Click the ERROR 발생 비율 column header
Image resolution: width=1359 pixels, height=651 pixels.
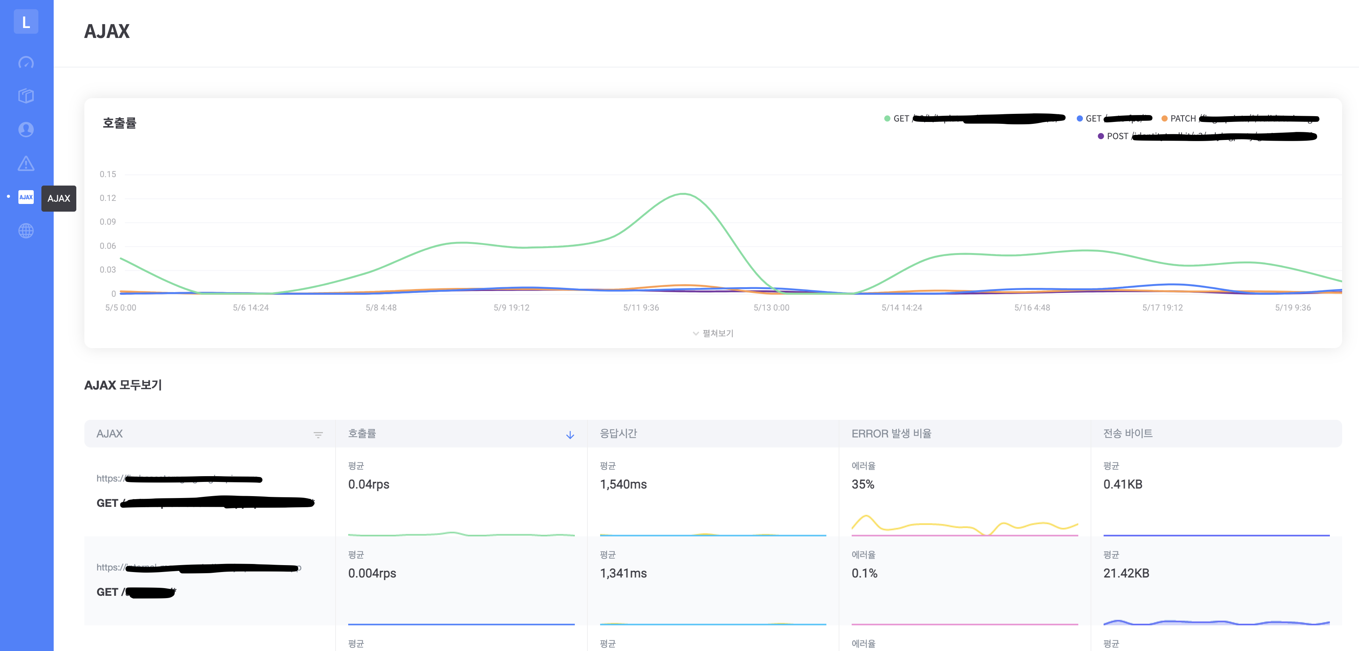tap(891, 434)
